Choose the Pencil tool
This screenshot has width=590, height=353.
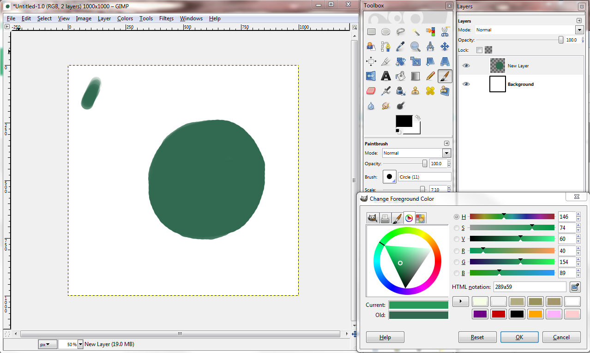pos(430,76)
